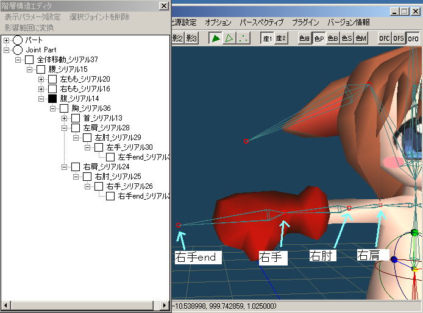The height and width of the screenshot is (313, 423).
Task: Check the box next to 腰_シリアル15
Action: [41, 69]
